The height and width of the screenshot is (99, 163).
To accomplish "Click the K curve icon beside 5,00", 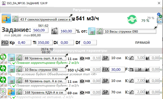I will click(132, 58).
